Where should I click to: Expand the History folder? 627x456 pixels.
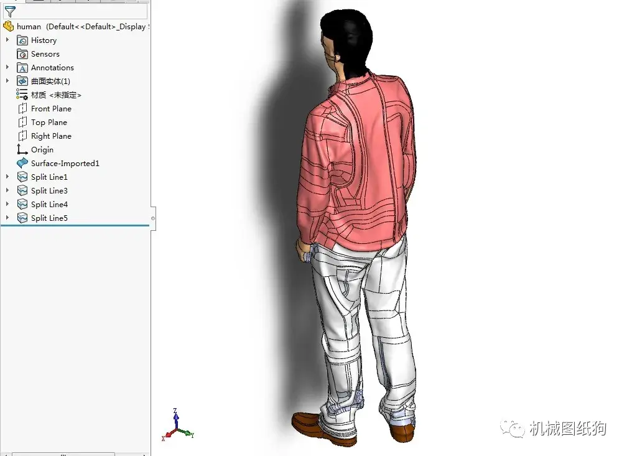click(6, 40)
